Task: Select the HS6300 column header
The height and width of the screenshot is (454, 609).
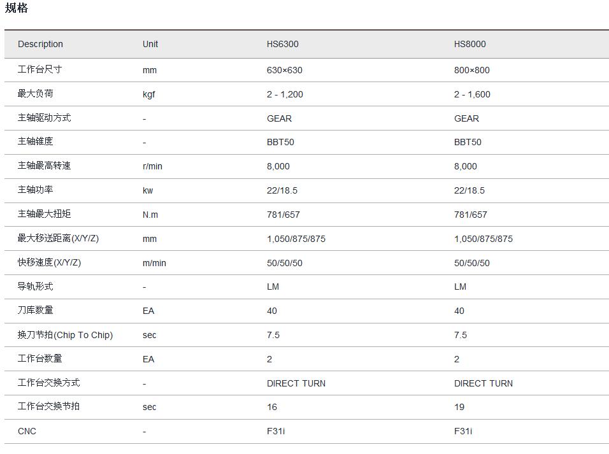Action: (x=282, y=44)
